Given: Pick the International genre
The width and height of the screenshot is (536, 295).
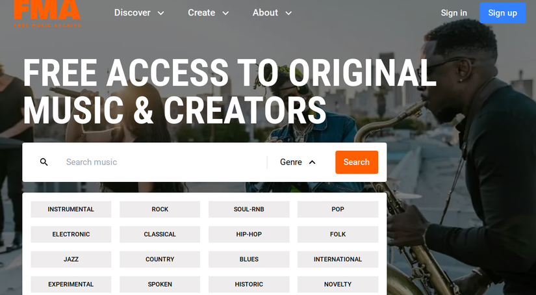Looking at the screenshot, I should tap(338, 259).
